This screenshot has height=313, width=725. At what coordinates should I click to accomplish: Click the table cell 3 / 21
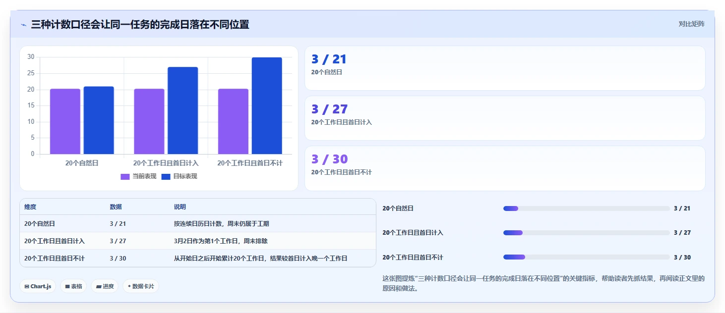coord(118,224)
